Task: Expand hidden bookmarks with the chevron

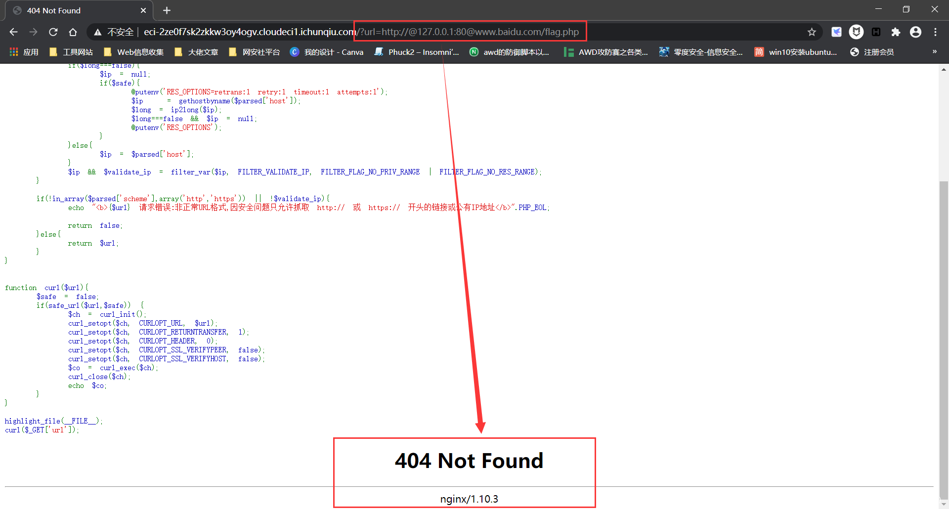Action: [x=934, y=52]
